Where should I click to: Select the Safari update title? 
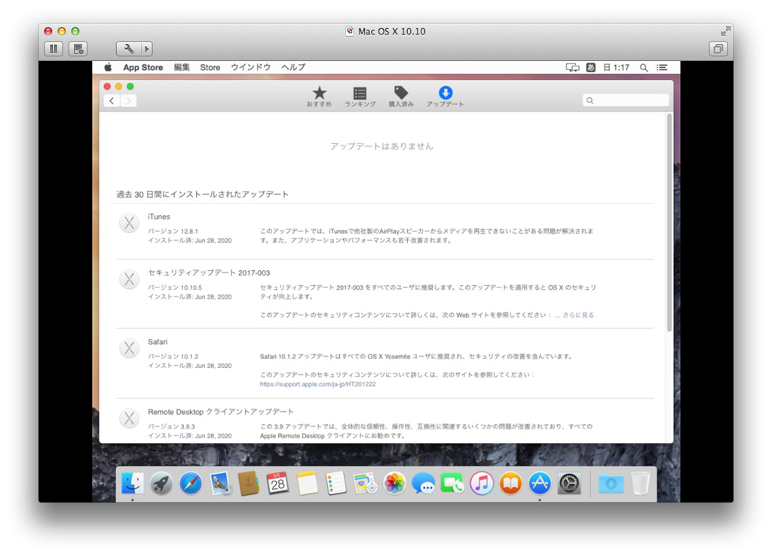coord(158,342)
